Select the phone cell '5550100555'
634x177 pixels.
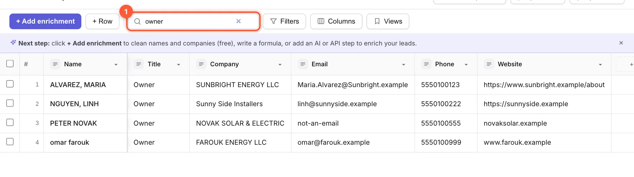(x=446, y=124)
